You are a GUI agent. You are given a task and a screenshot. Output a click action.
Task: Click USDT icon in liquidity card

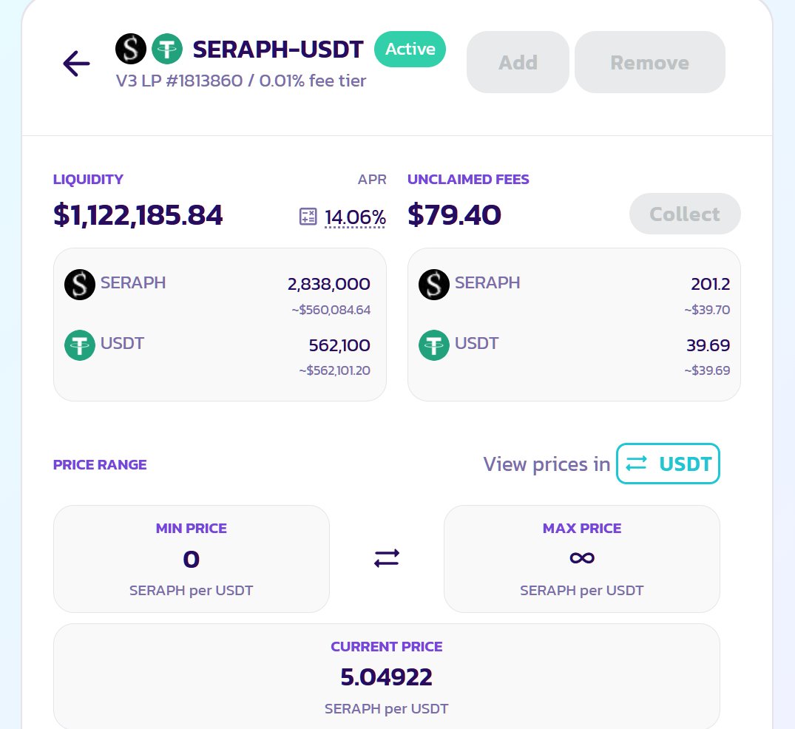pos(80,345)
